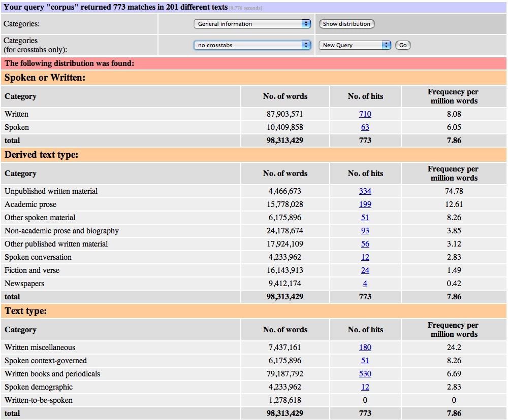
Task: Open the no crosstabs dropdown
Action: click(x=252, y=45)
